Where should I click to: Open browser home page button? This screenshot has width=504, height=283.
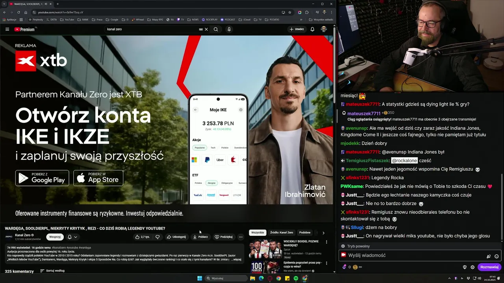(x=26, y=12)
